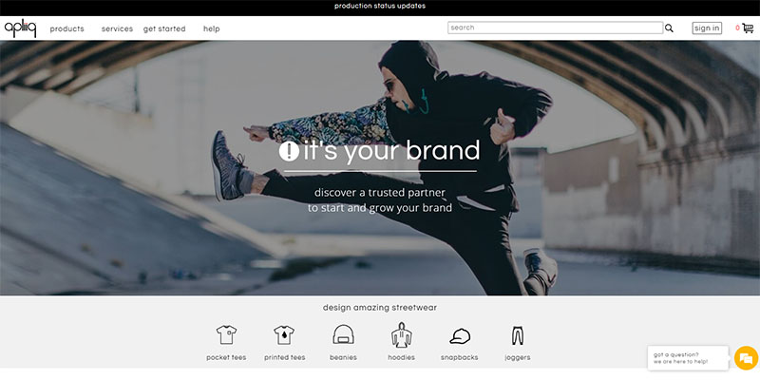Click the joggers label
Screen dimensions: 760x380
(x=518, y=358)
